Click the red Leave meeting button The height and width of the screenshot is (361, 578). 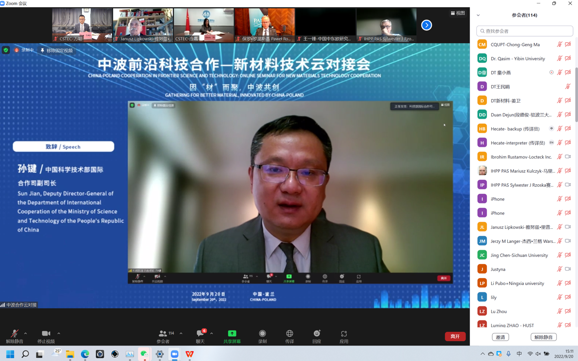tap(455, 336)
